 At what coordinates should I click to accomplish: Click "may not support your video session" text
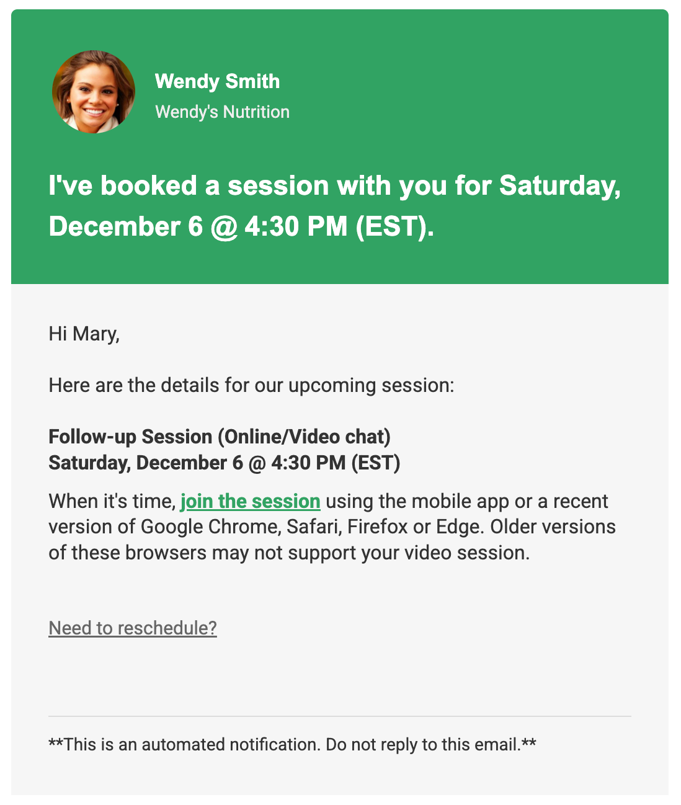[x=371, y=553]
